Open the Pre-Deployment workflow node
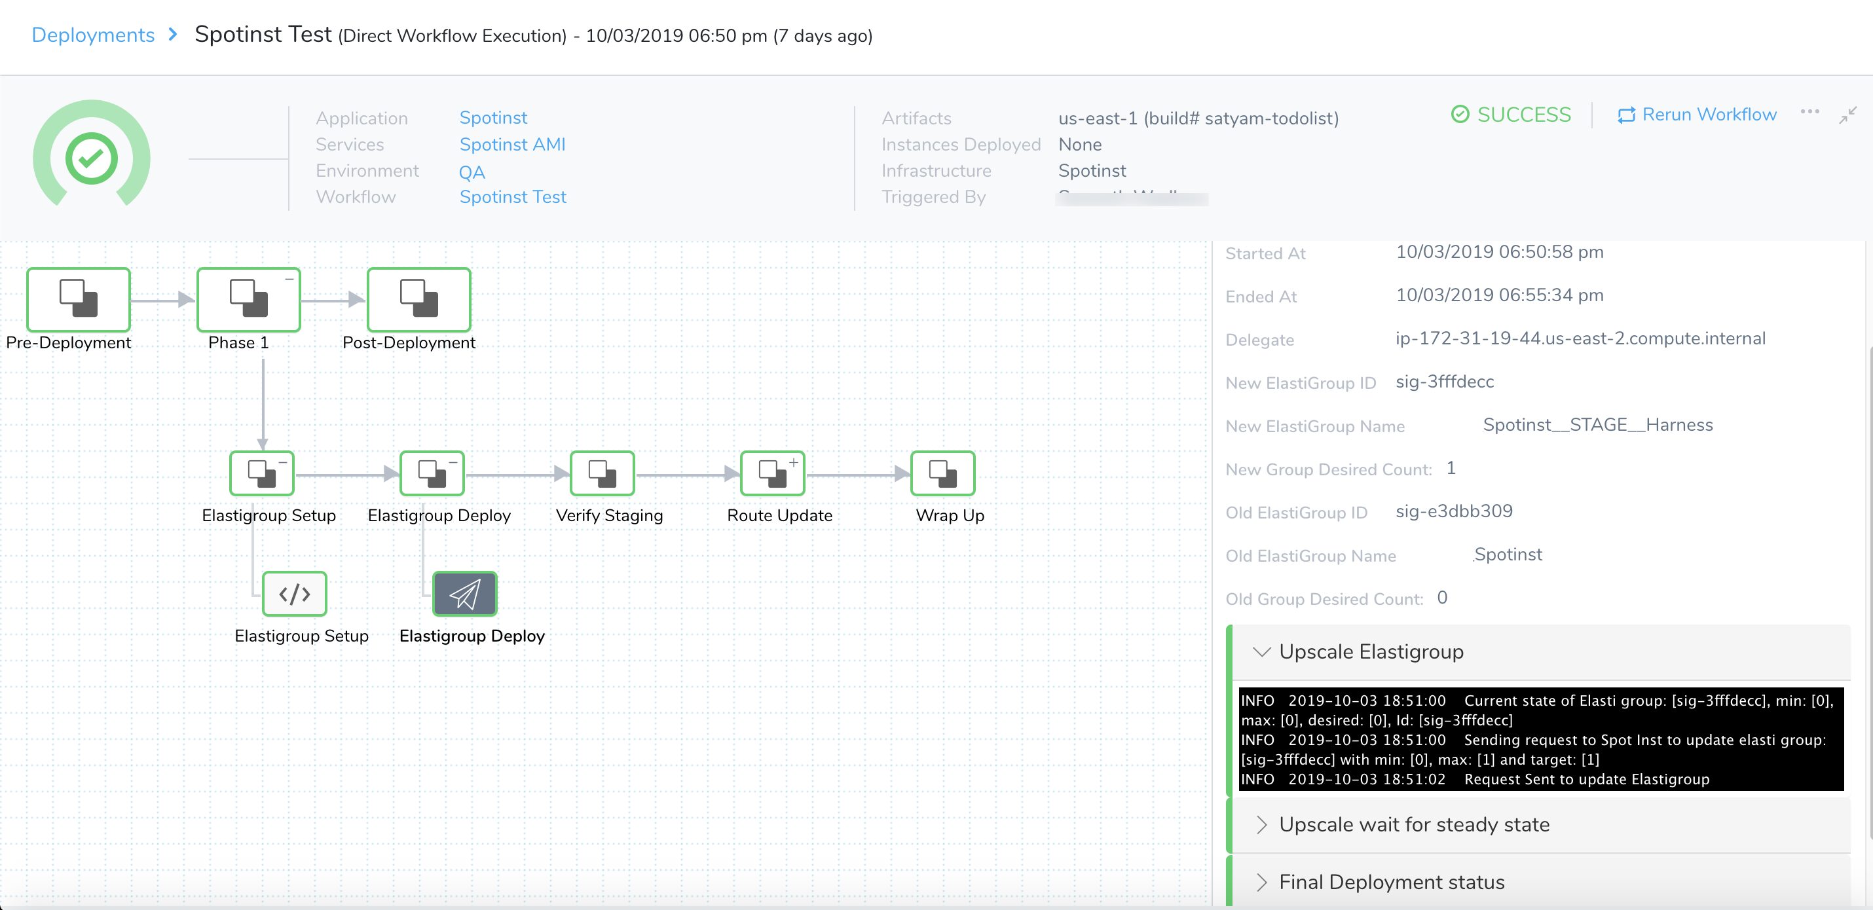Screen dimensions: 1873x910 click(79, 299)
